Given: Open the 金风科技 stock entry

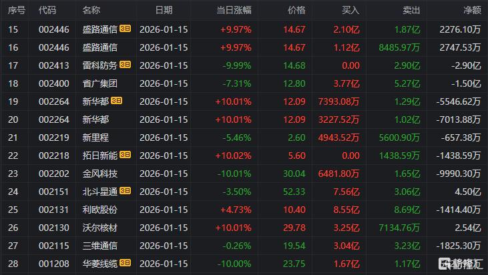Looking at the screenshot, I should [99, 172].
